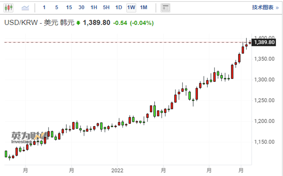Click the 1,389.80 current price label on axis
The height and width of the screenshot is (176, 283).
coord(264,42)
